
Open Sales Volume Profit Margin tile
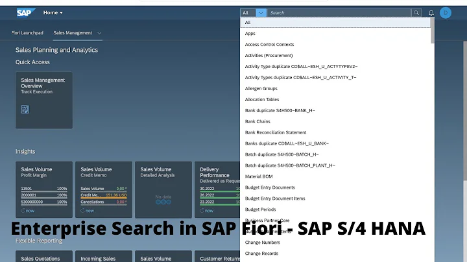tap(44, 189)
